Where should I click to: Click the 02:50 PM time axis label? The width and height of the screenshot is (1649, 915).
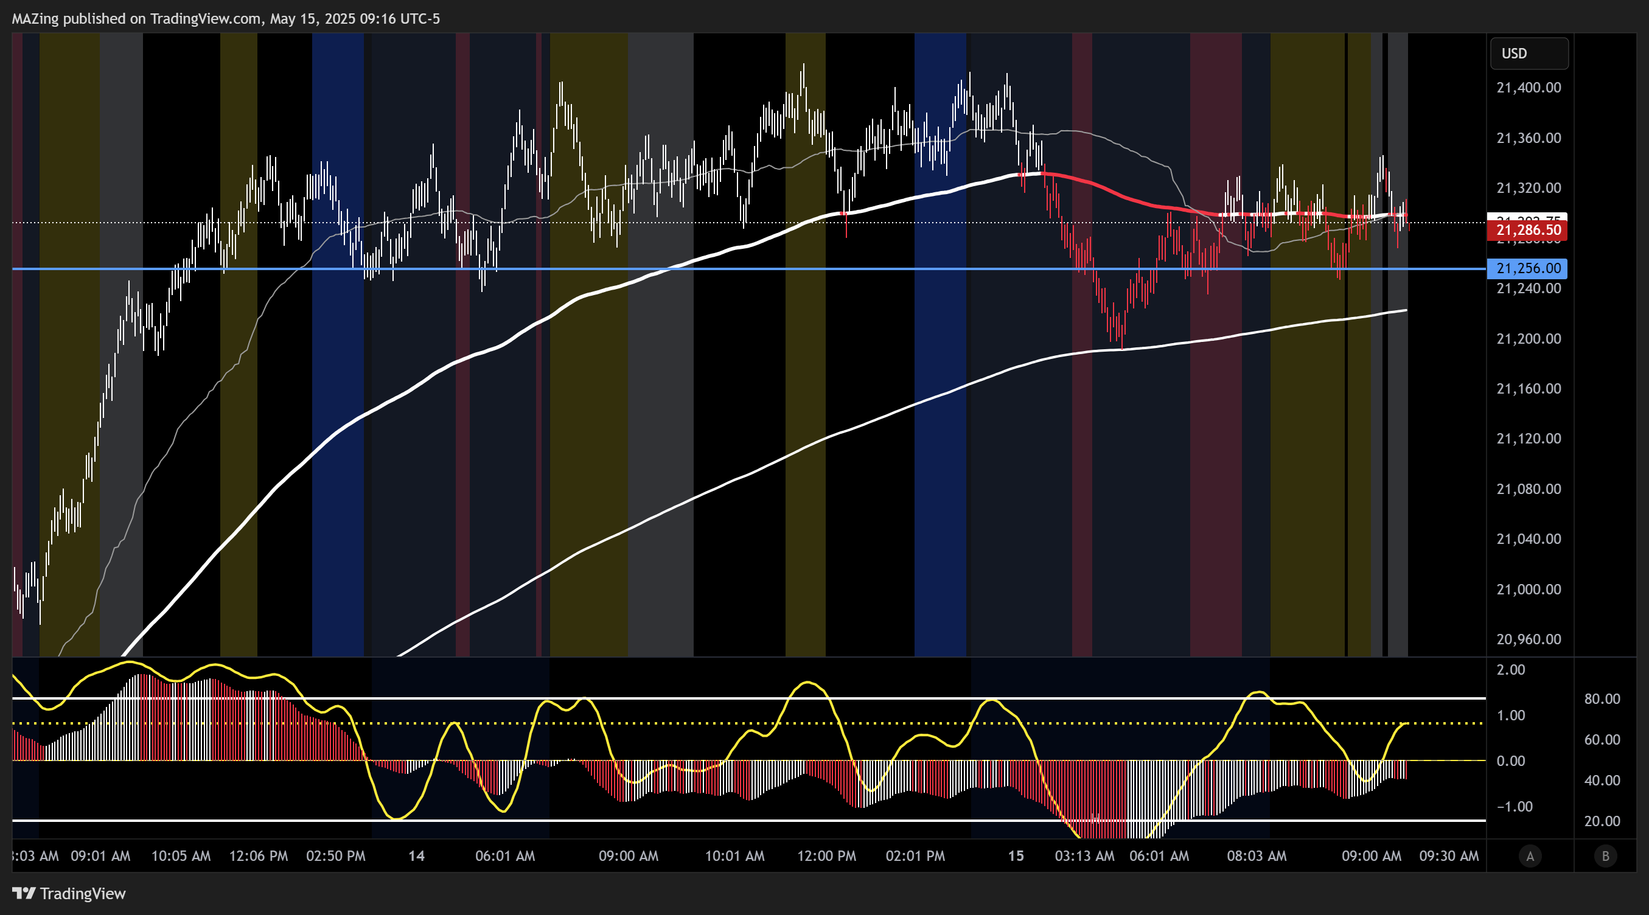(x=335, y=856)
